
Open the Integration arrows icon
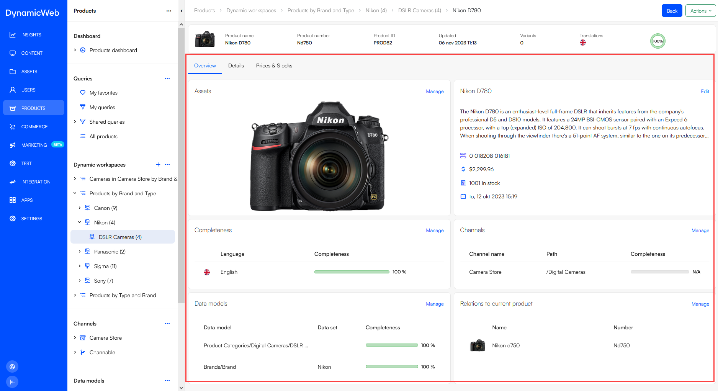[x=13, y=182]
